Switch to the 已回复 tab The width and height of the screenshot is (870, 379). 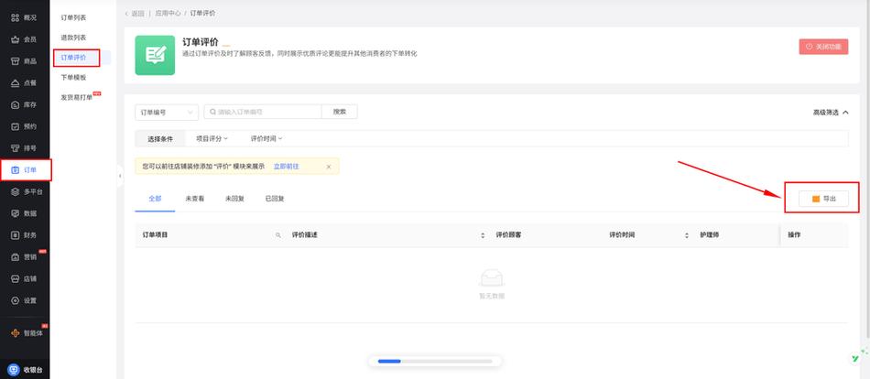click(275, 198)
